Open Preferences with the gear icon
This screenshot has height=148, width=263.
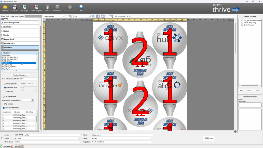click(57, 7)
